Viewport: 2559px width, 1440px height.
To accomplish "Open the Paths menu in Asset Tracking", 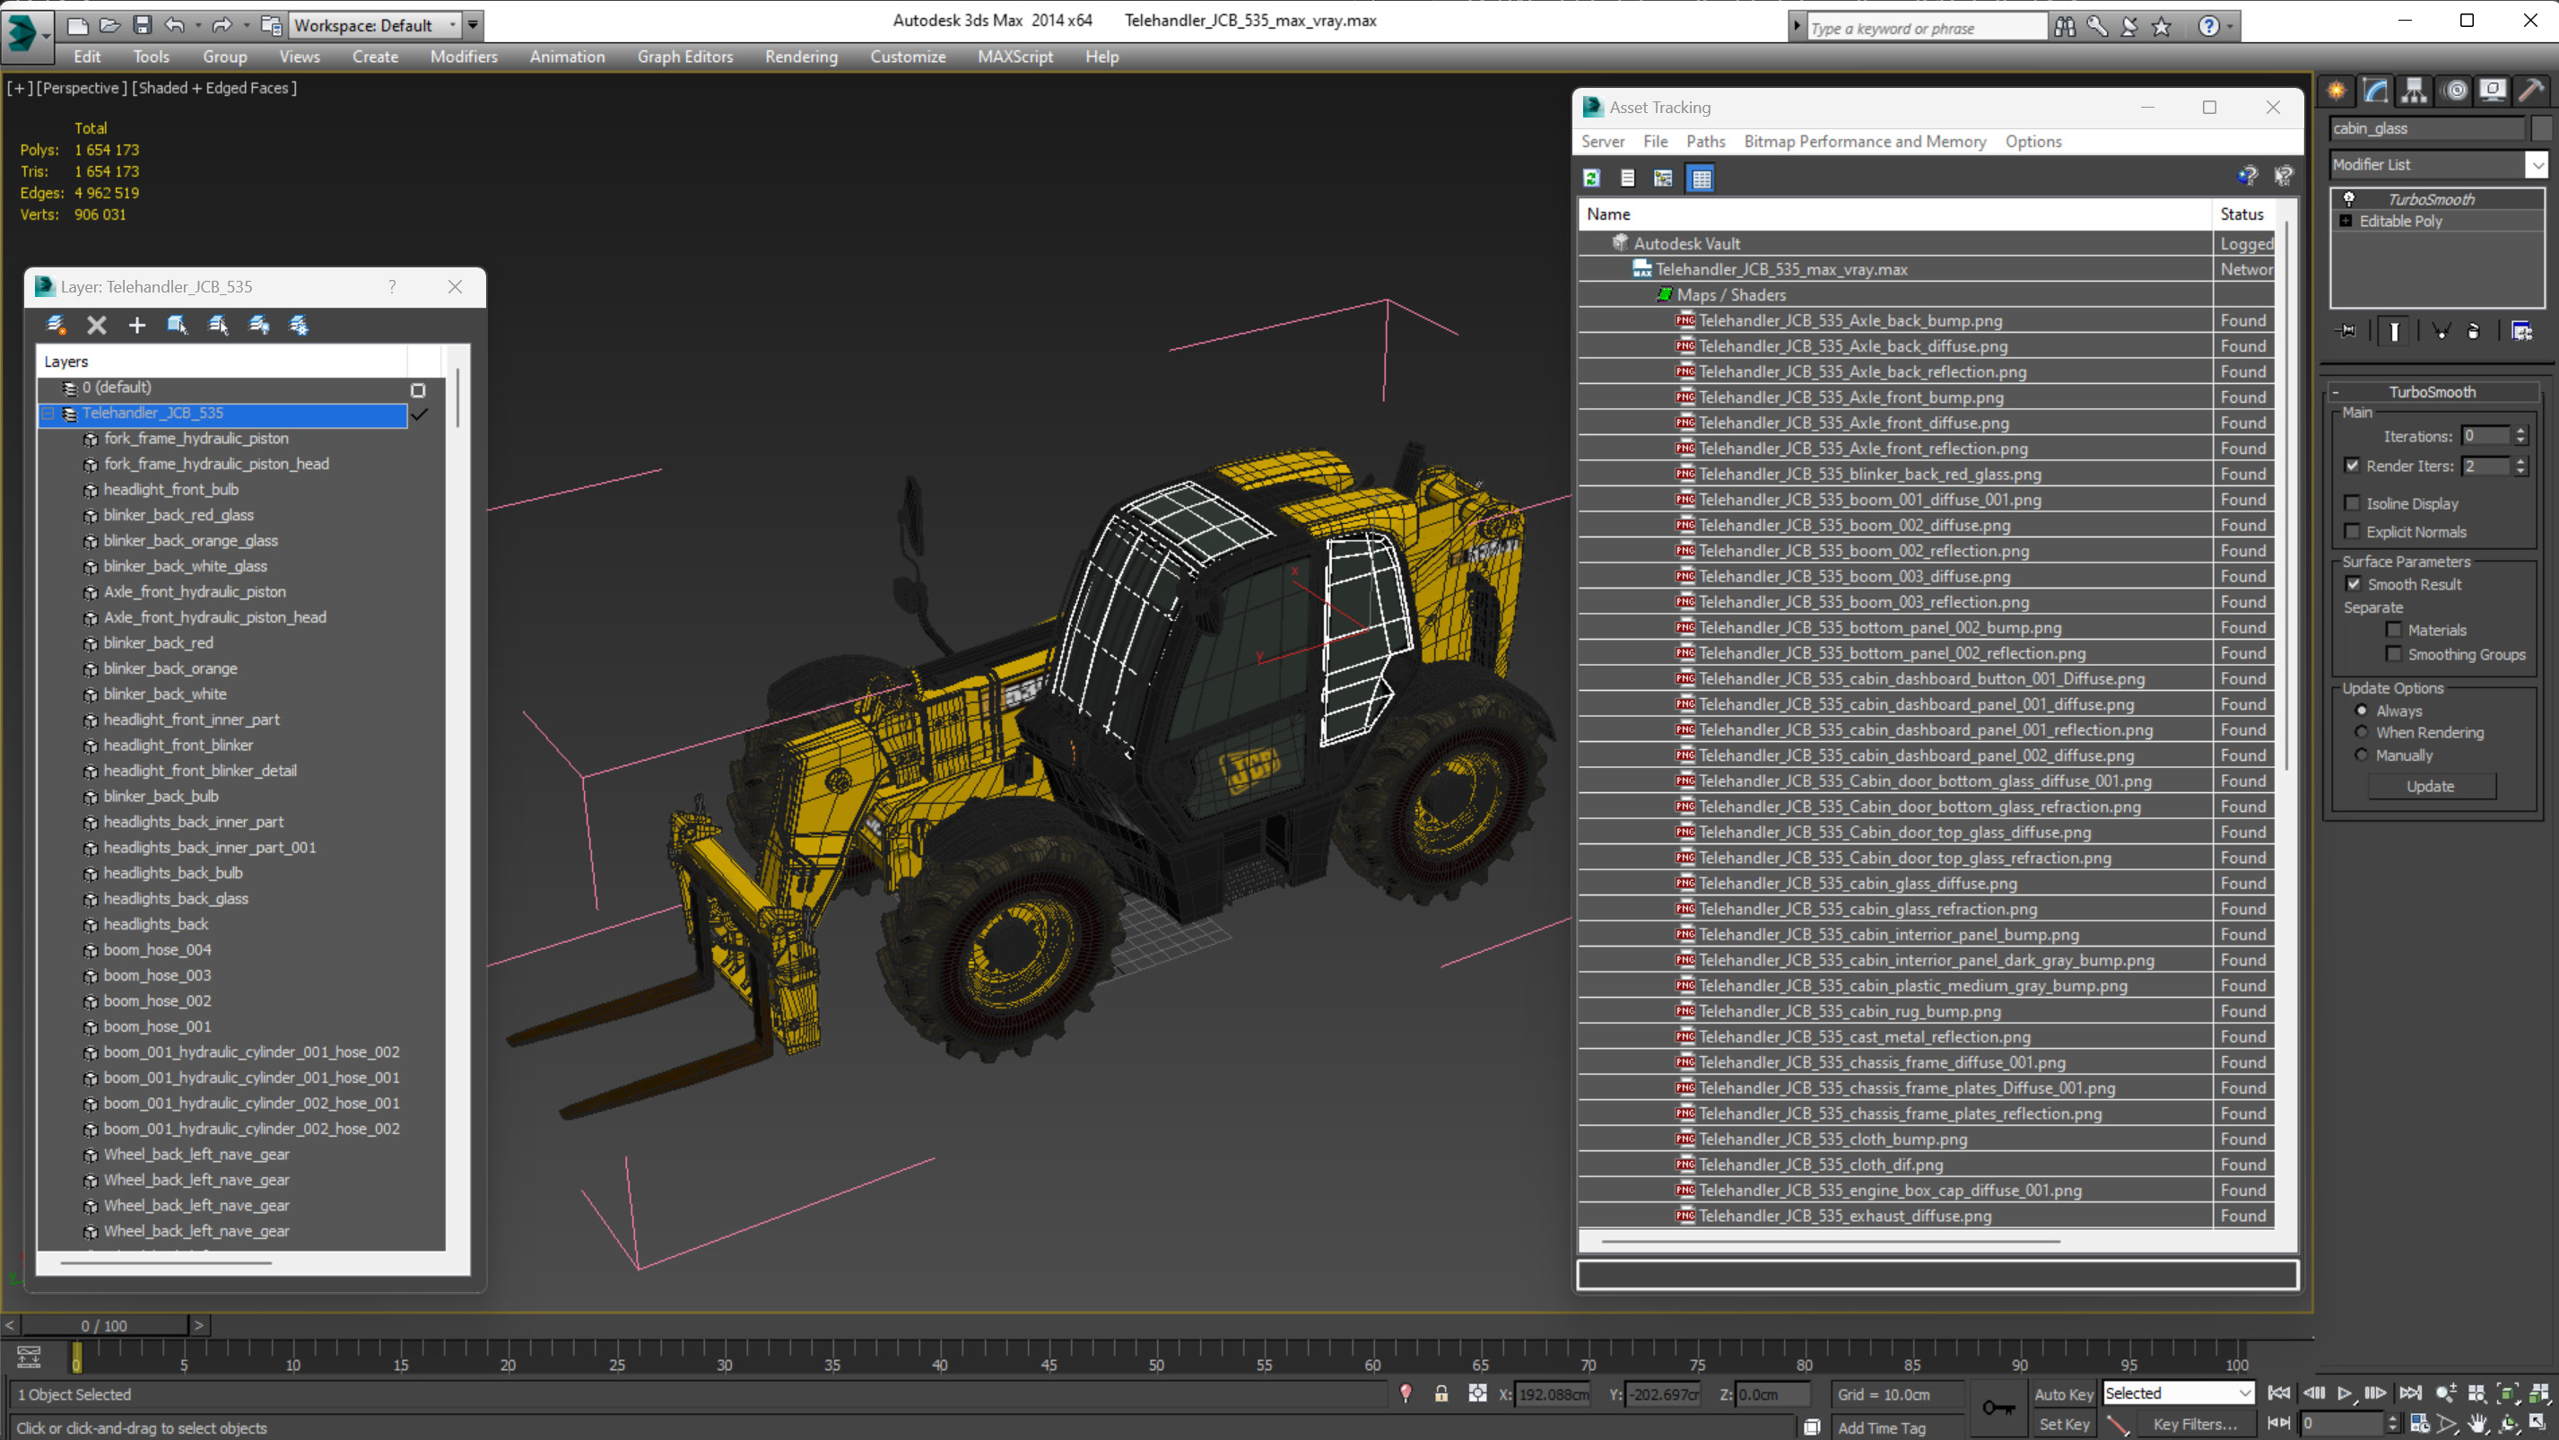I will click(1705, 141).
